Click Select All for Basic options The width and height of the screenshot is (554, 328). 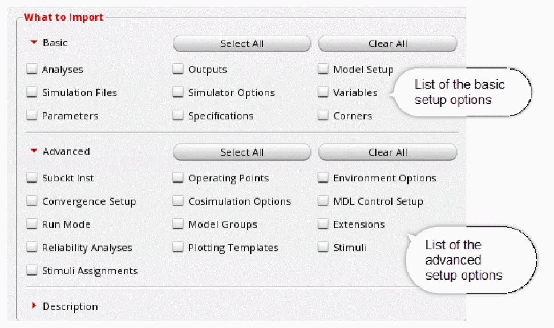tap(242, 44)
